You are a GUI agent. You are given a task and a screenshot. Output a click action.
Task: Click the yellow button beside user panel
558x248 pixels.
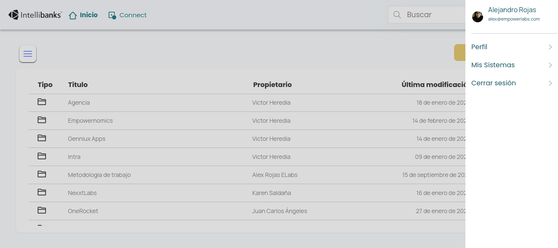tap(460, 53)
